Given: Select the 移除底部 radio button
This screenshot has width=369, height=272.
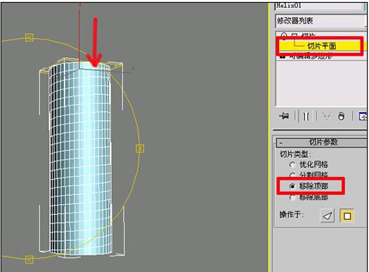Looking at the screenshot, I should click(292, 197).
